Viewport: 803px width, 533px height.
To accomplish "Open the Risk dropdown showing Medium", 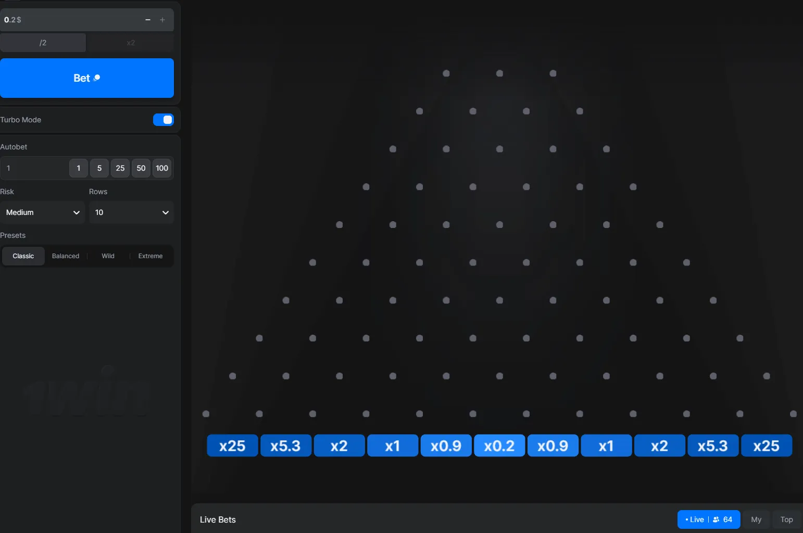I will tap(43, 212).
